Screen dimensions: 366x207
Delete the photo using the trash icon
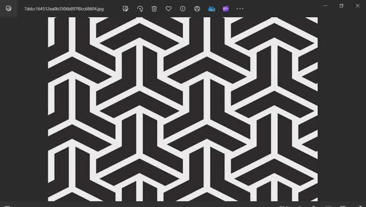154,9
